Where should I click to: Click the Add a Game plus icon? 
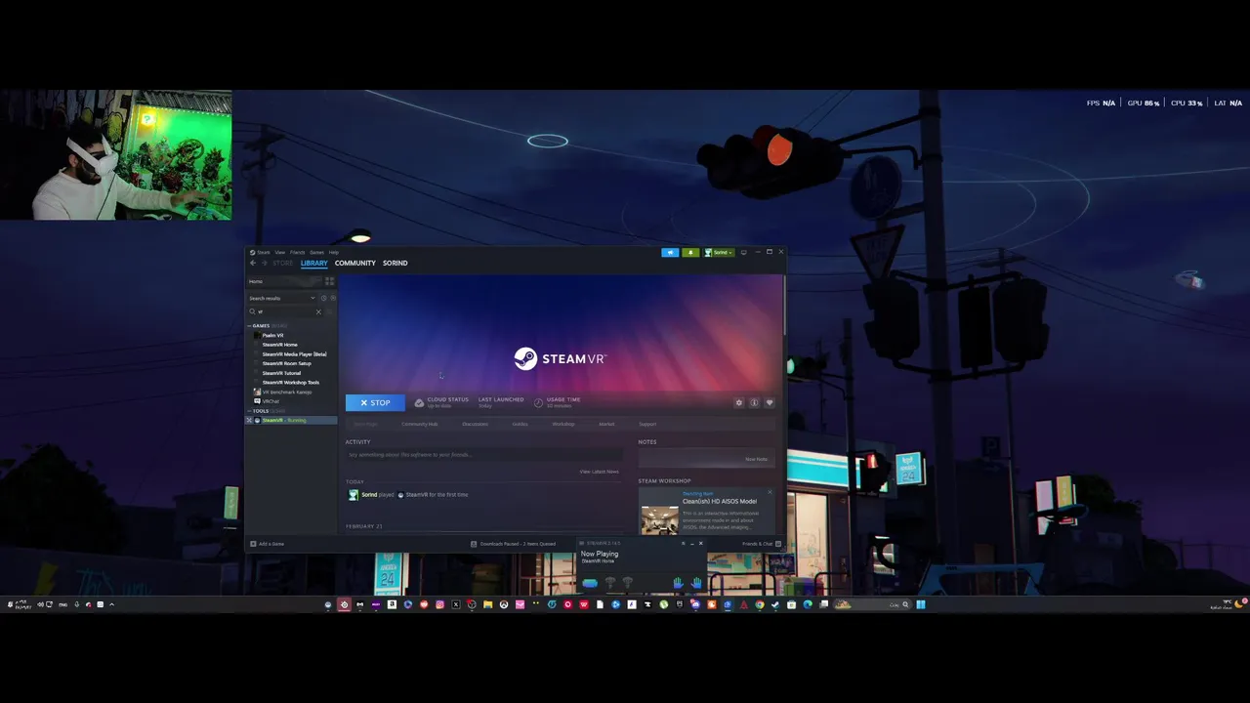(x=253, y=544)
